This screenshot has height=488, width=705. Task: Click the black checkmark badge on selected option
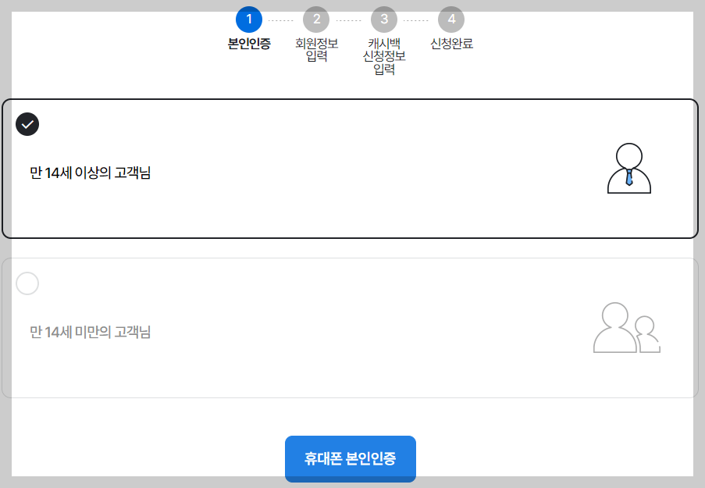(x=27, y=123)
